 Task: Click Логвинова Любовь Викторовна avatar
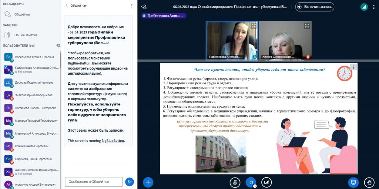click(x=8, y=108)
